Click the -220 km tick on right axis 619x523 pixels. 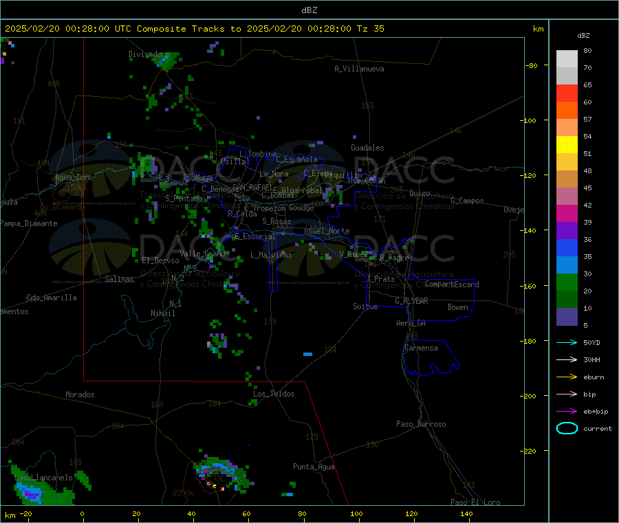530,452
